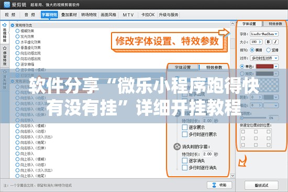Open the 转场特效 tab
This screenshot has height=192, width=288.
coord(89,15)
